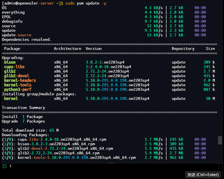224x179 pixels.
Task: Click the green terminal prompt icon in the command bar
Action: (x=4, y=166)
